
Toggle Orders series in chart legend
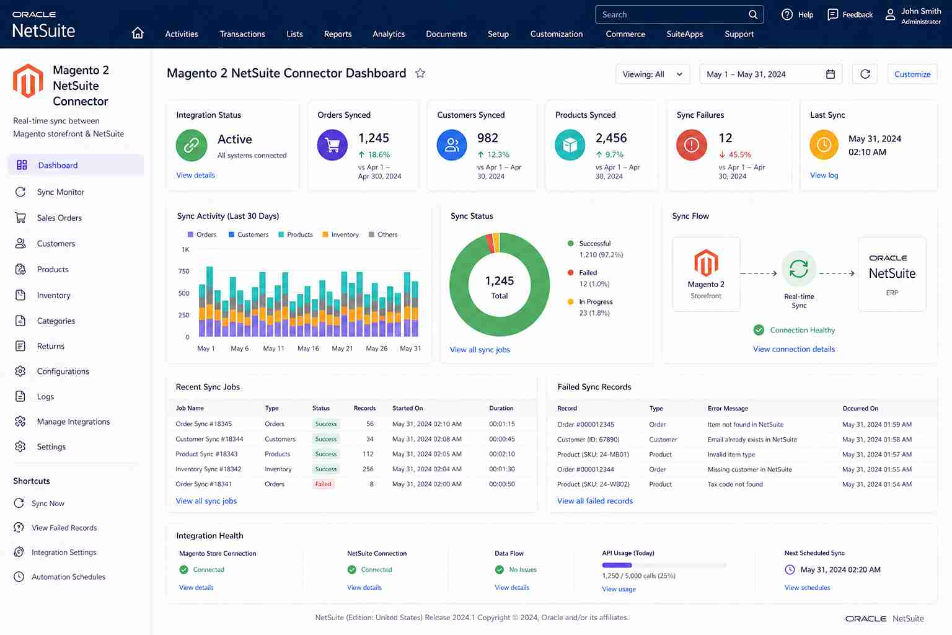coord(202,234)
